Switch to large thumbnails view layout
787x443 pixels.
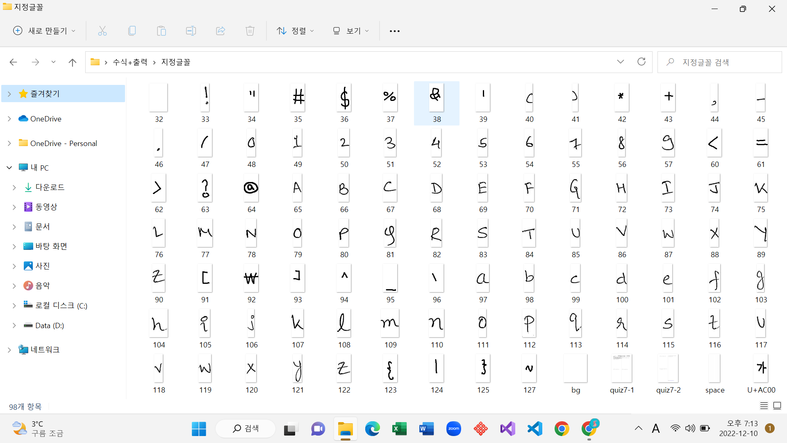point(777,406)
